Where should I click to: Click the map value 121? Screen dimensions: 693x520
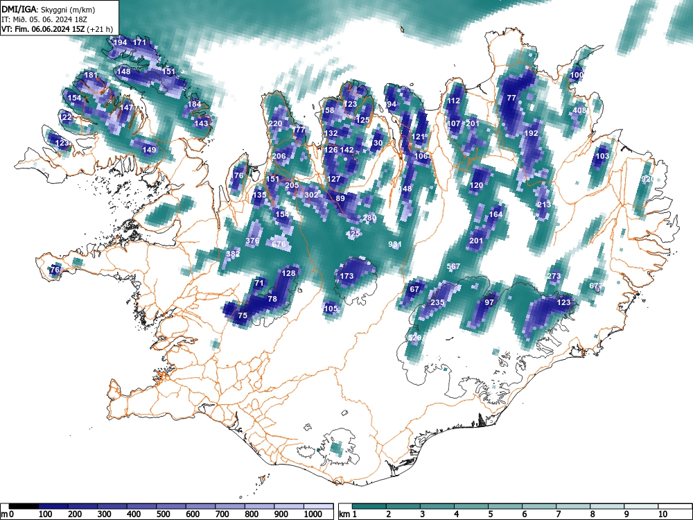click(x=418, y=137)
